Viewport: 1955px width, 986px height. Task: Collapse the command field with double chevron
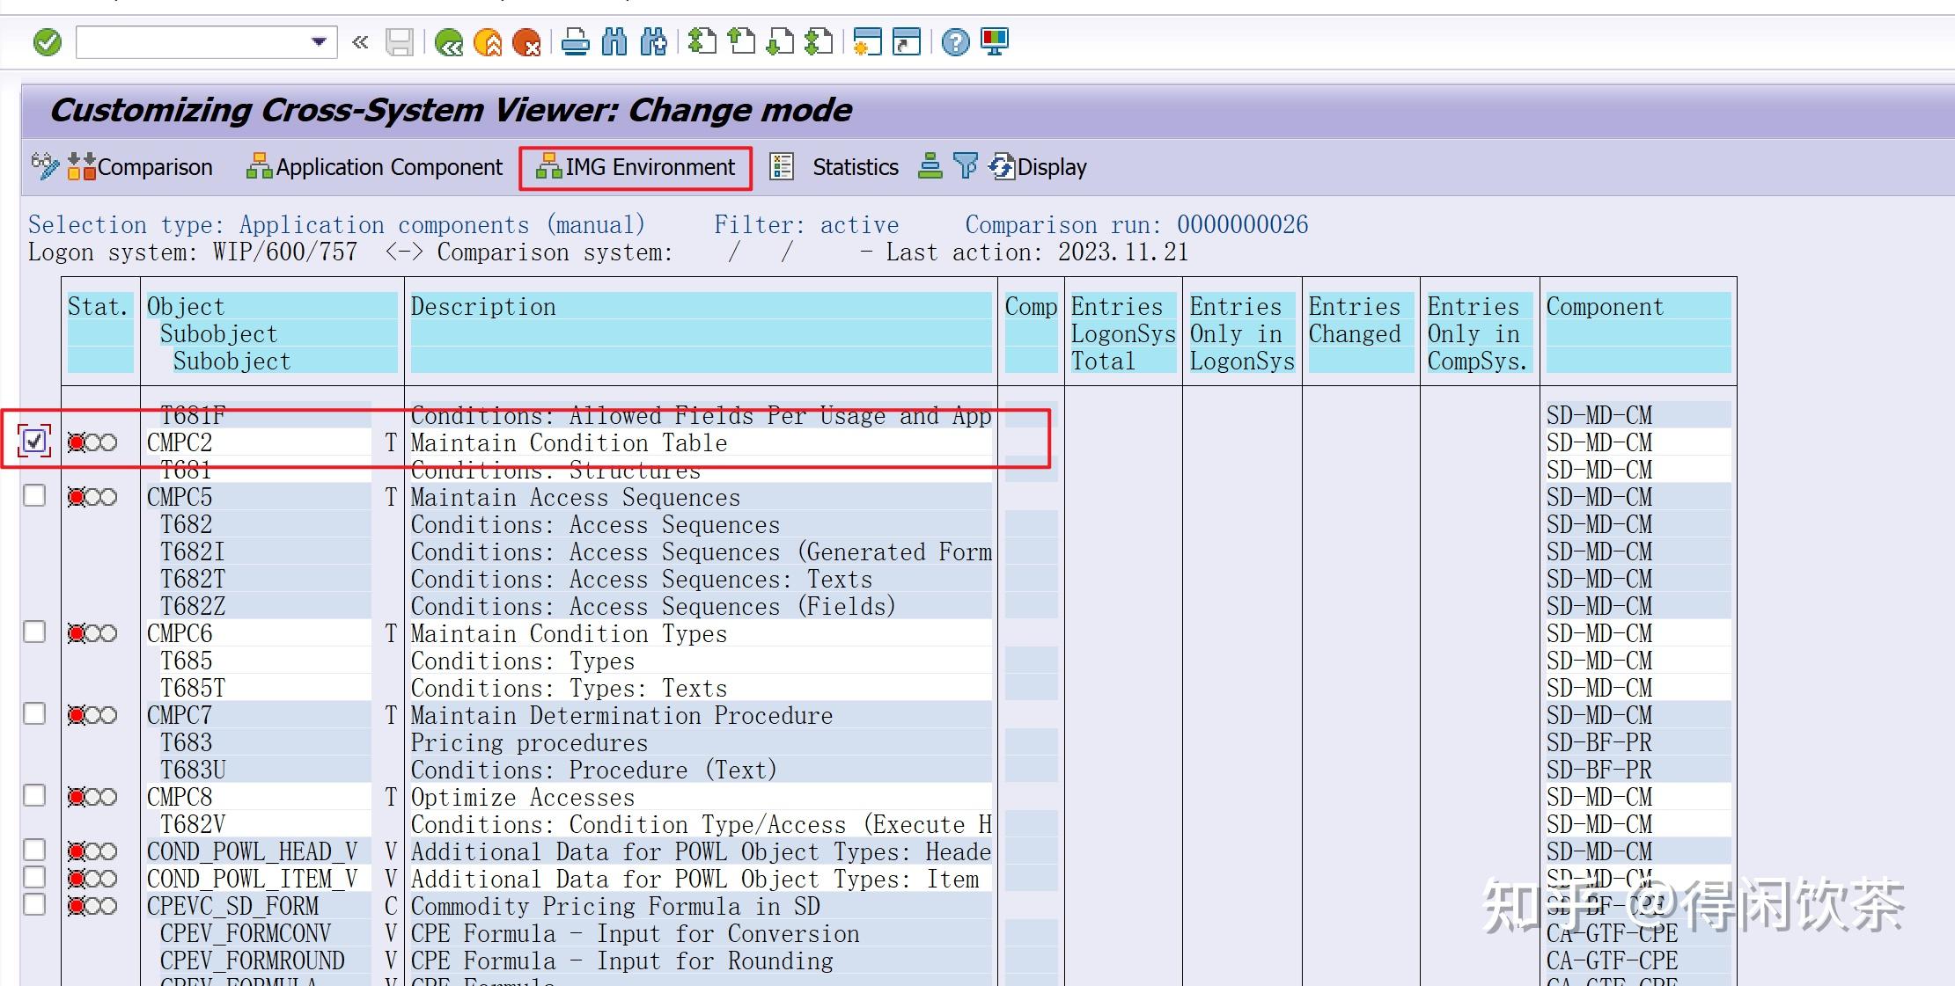coord(360,41)
